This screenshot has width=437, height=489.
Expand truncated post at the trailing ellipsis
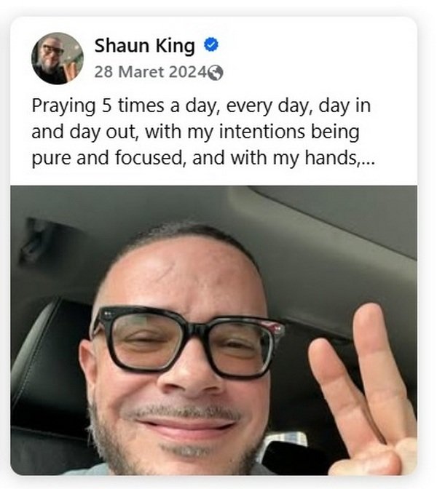(x=368, y=159)
